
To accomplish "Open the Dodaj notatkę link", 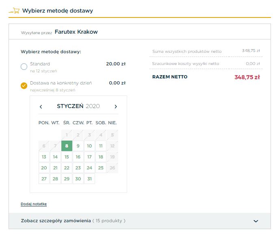I will [34, 204].
